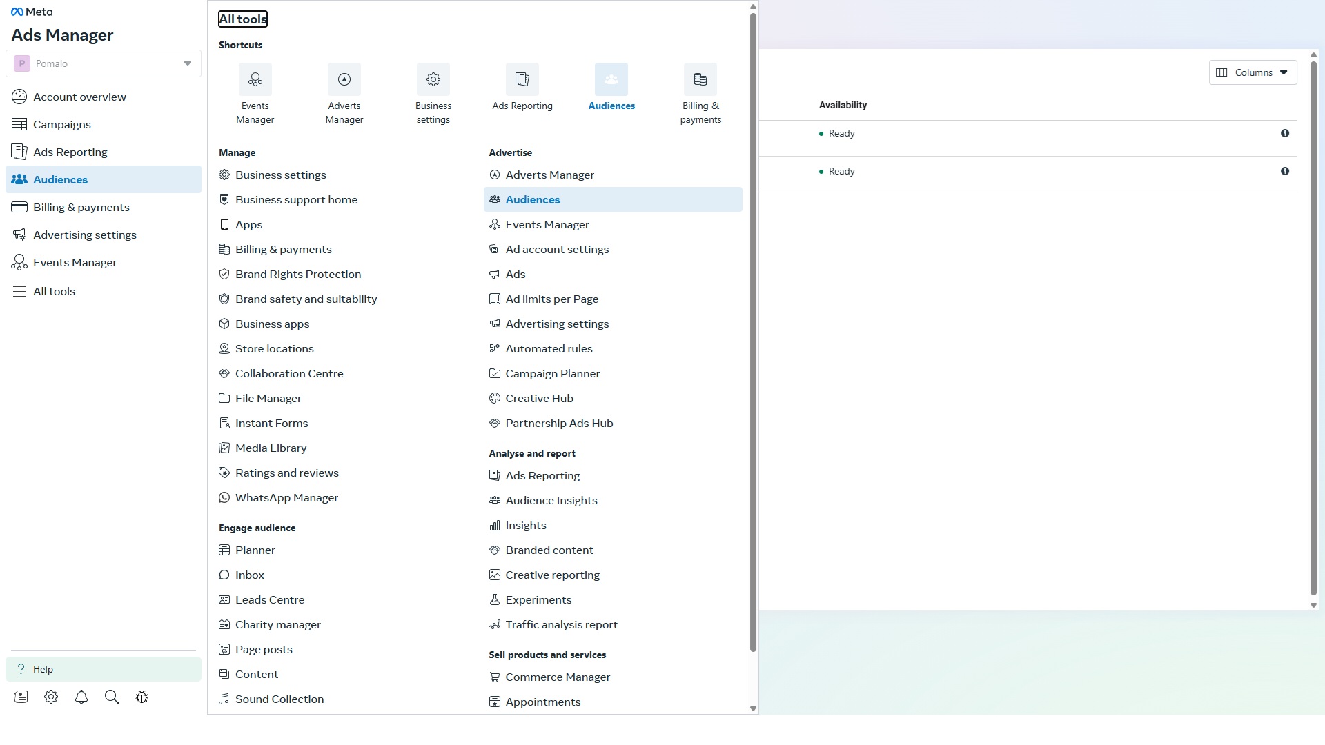Open the Audiences shortcut icon
The width and height of the screenshot is (1325, 745).
point(611,79)
